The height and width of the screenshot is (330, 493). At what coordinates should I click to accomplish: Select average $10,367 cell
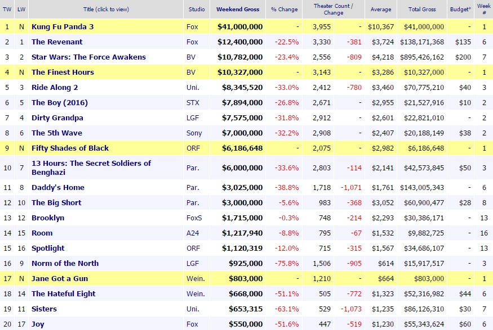[x=381, y=26]
